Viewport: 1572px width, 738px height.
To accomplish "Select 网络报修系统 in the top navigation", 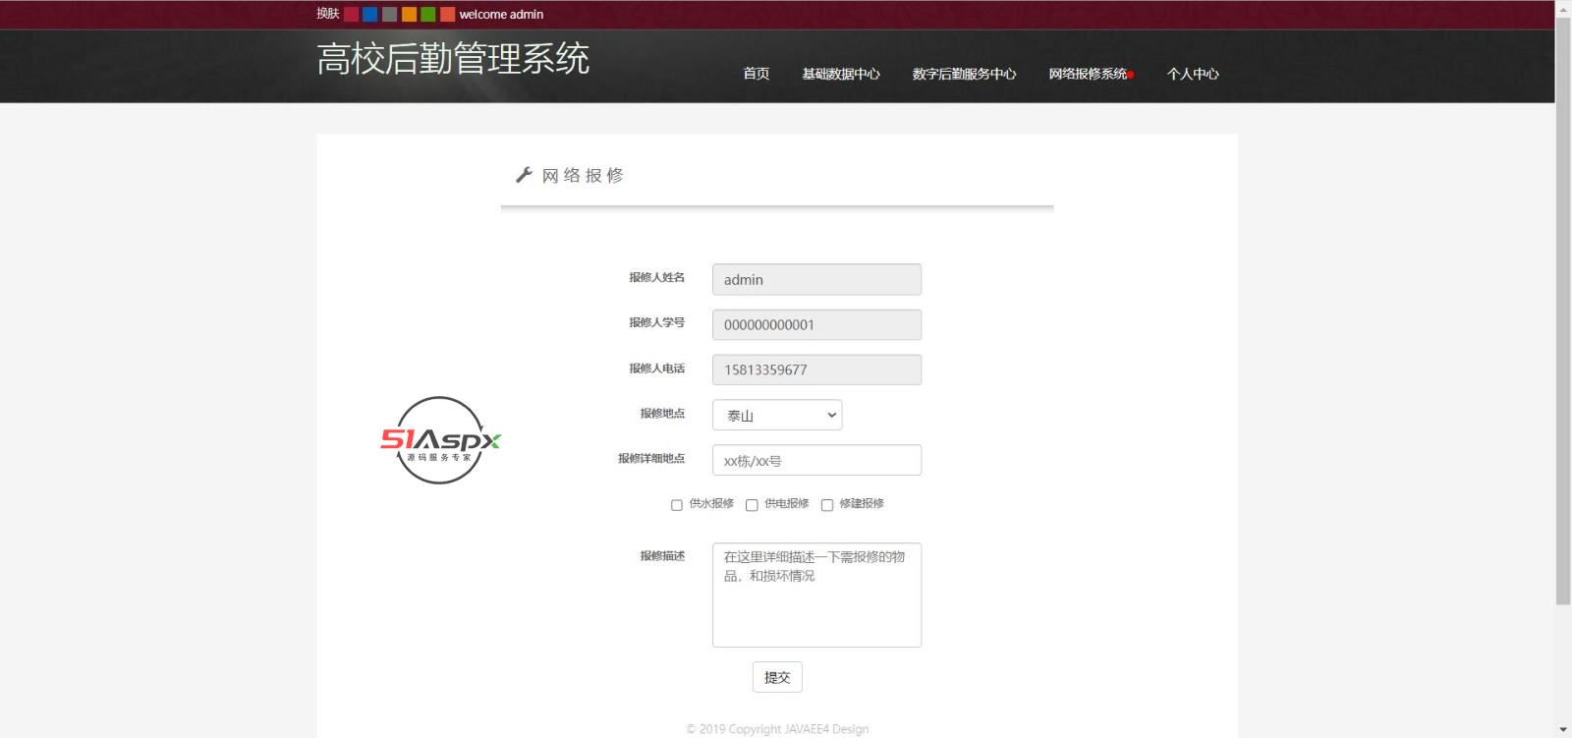I will click(1088, 74).
